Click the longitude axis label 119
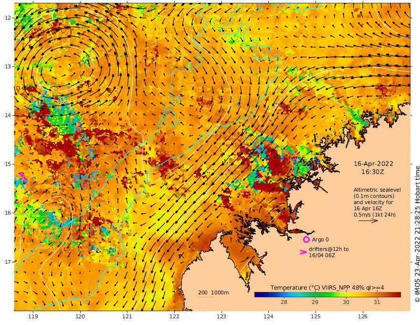 (x=33, y=317)
